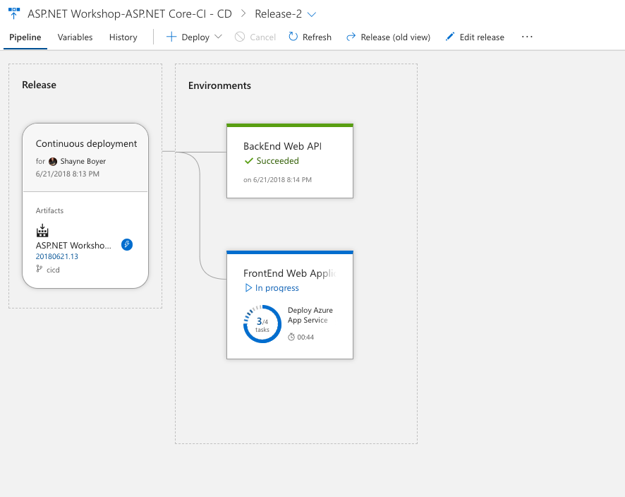Click the build artifact factory icon

42,231
